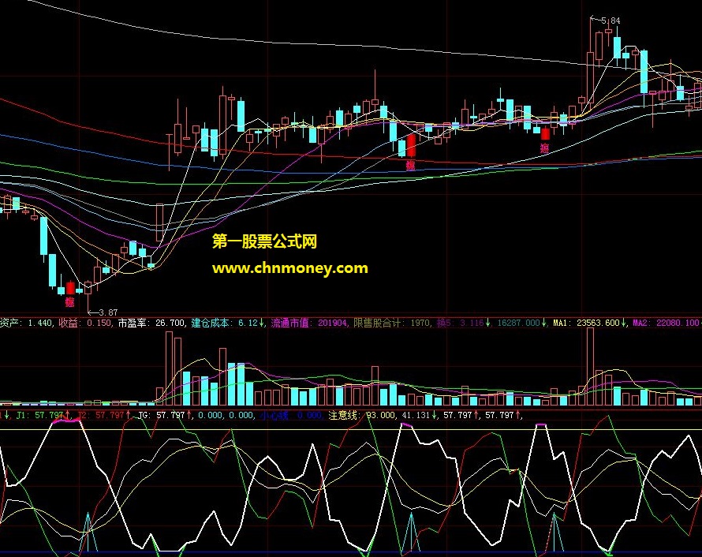Image resolution: width=702 pixels, height=557 pixels.
Task: Click the 41.131 oscillator value
Action: [x=418, y=415]
